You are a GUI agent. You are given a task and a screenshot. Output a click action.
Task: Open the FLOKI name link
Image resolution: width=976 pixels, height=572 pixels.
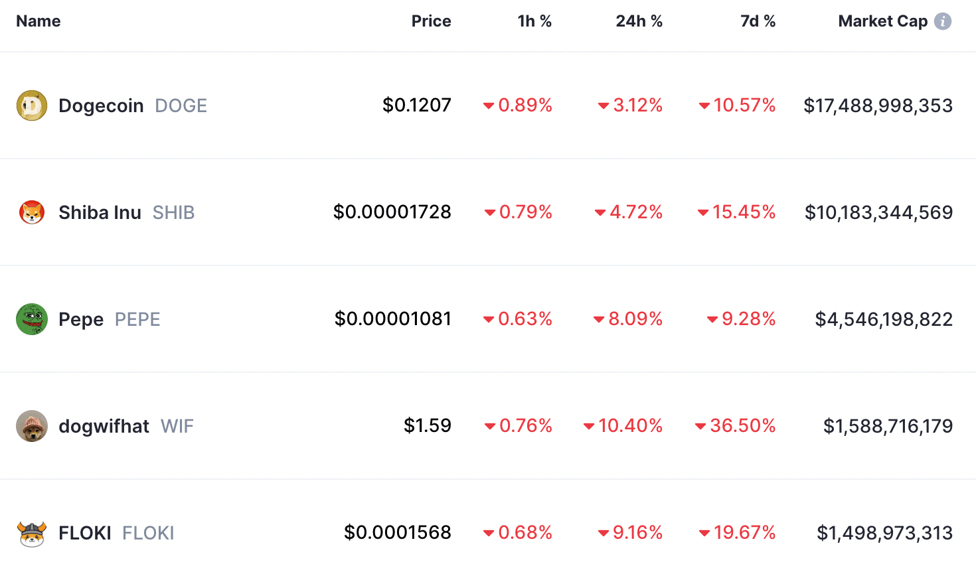click(x=85, y=533)
